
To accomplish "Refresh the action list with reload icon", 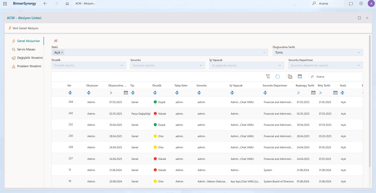I will click(278, 76).
